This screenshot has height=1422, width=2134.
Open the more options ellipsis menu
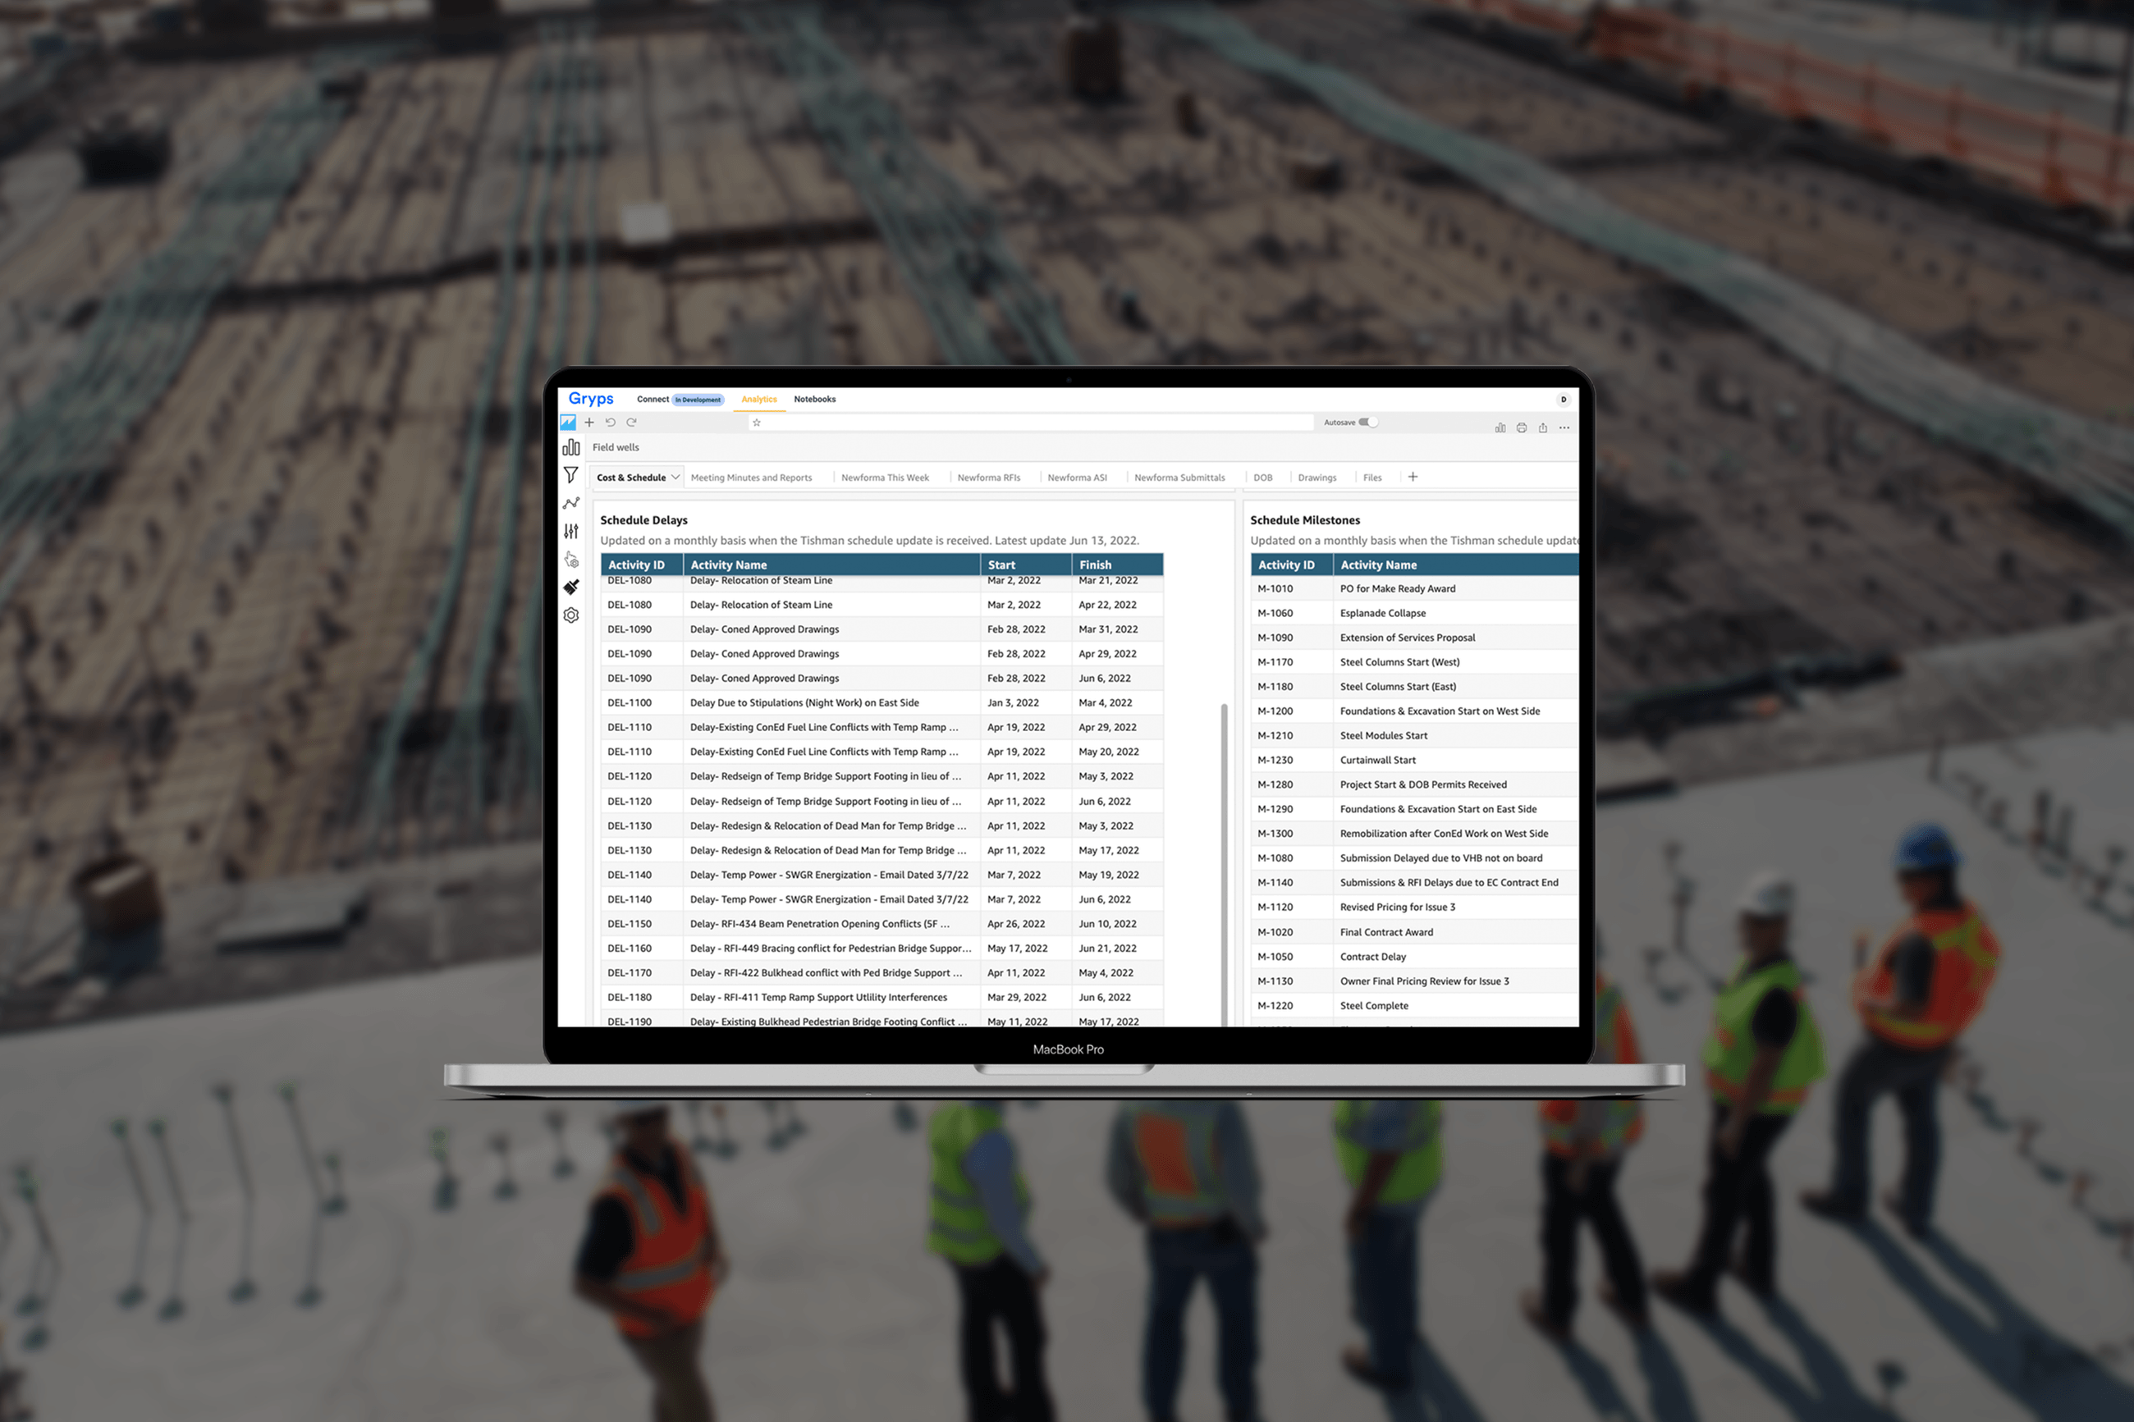click(1564, 428)
